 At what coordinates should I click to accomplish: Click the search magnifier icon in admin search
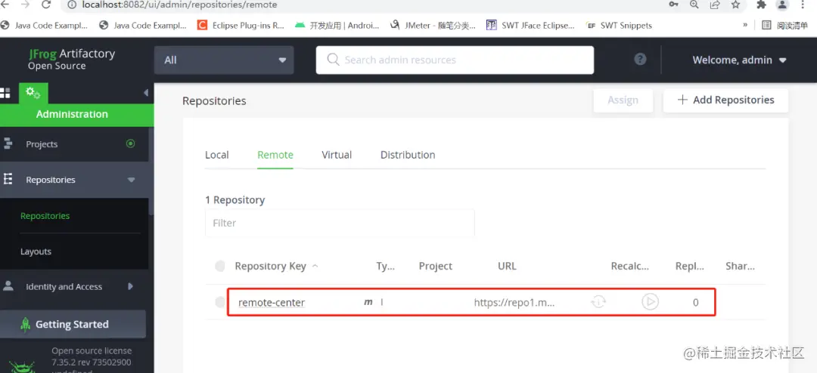pos(334,60)
